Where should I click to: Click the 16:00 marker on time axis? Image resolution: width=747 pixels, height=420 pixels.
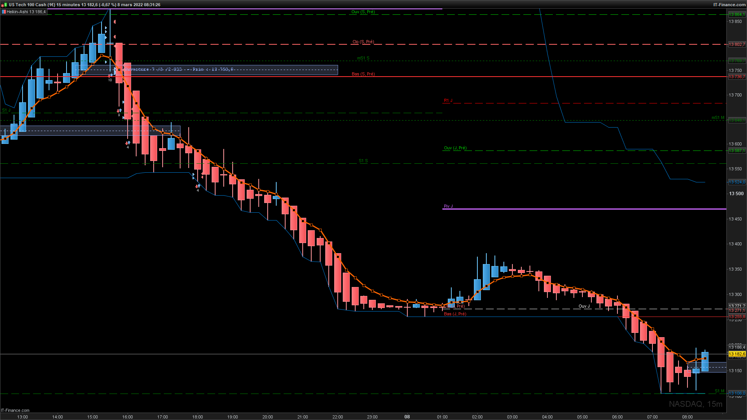pyautogui.click(x=128, y=416)
